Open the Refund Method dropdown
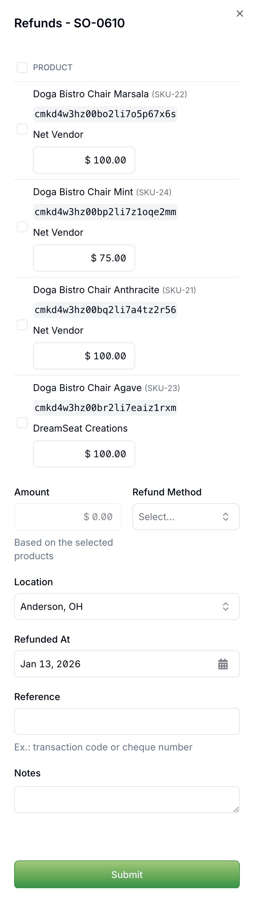This screenshot has width=254, height=901. (186, 517)
